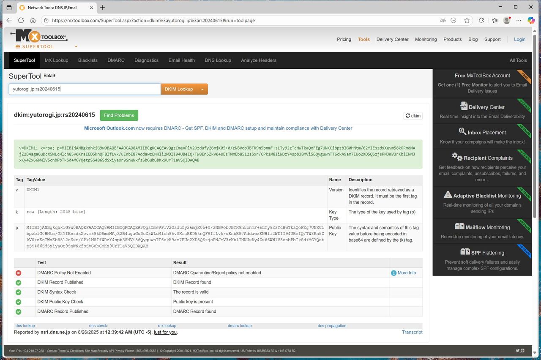Image resolution: width=541 pixels, height=360 pixels.
Task: Click green check for DKIM Public Key Check
Action: pos(19,302)
